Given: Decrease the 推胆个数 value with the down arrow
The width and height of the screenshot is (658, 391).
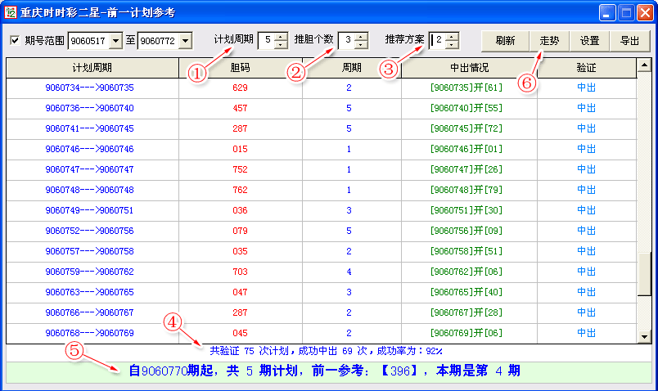Looking at the screenshot, I should pos(361,44).
